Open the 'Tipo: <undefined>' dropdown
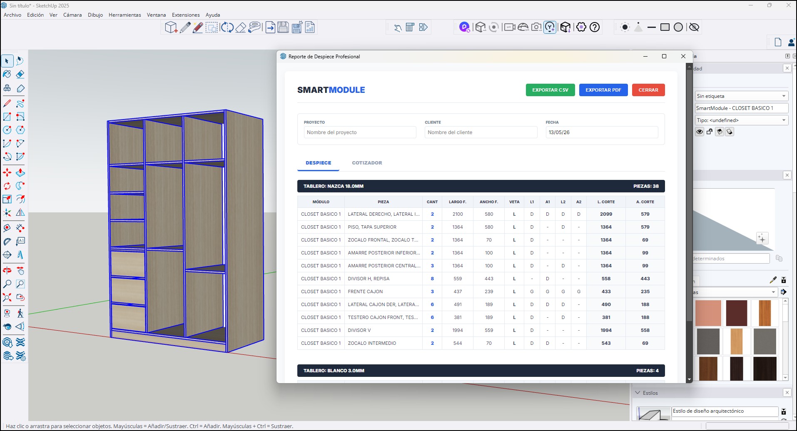This screenshot has height=431, width=797. point(742,120)
